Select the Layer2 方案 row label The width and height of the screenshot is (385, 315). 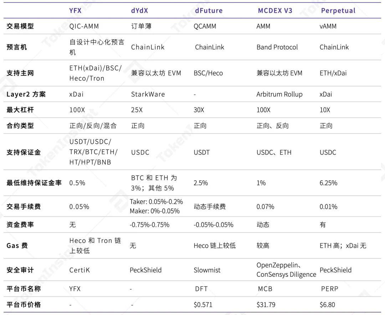coord(26,94)
